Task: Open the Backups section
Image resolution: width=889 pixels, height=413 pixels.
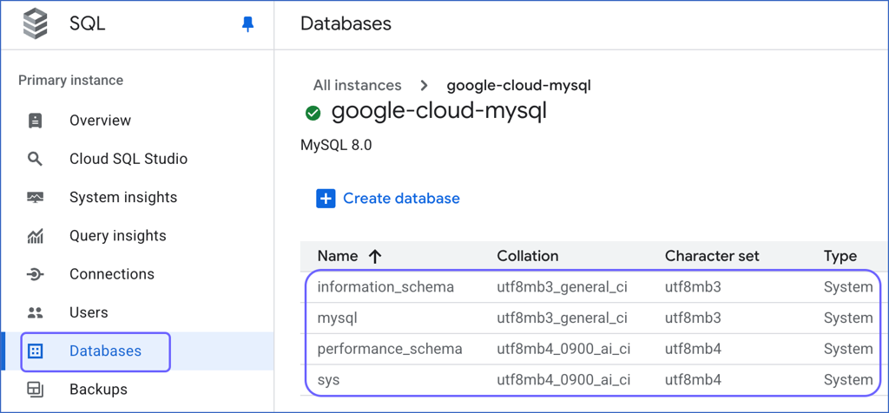Action: [98, 390]
